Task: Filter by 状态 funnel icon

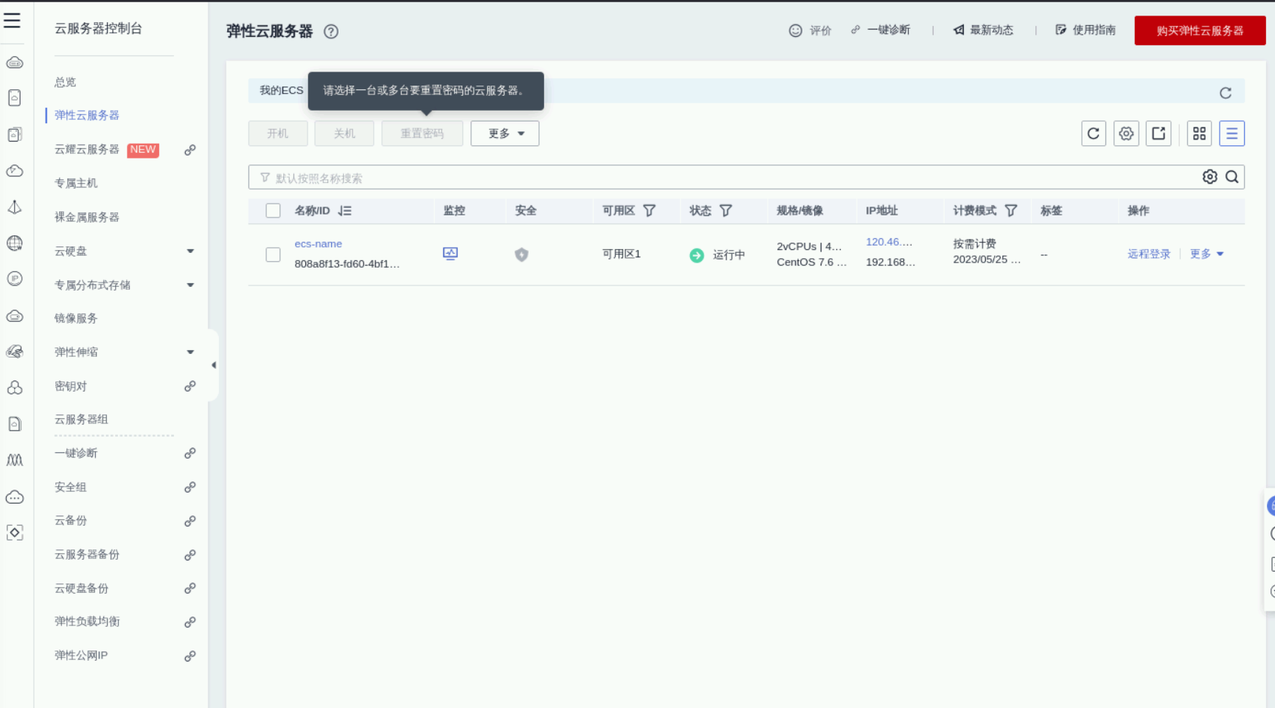Action: tap(726, 211)
